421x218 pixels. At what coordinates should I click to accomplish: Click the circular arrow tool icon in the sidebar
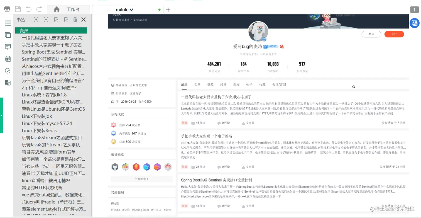coord(8,71)
